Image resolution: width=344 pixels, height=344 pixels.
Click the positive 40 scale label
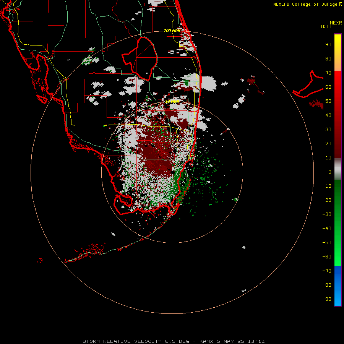[328, 115]
